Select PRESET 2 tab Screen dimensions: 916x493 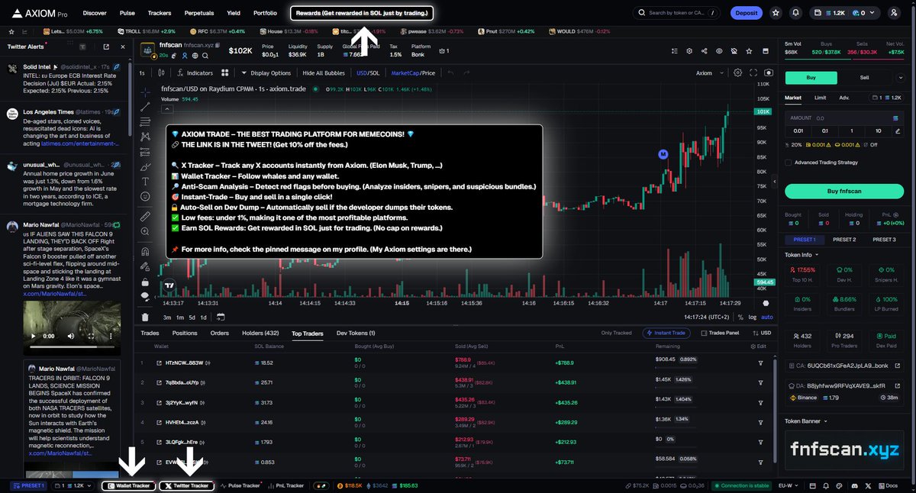(x=843, y=240)
